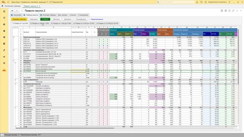
Task: Collapse the Соки subgroup
Action: pyautogui.click(x=15, y=127)
